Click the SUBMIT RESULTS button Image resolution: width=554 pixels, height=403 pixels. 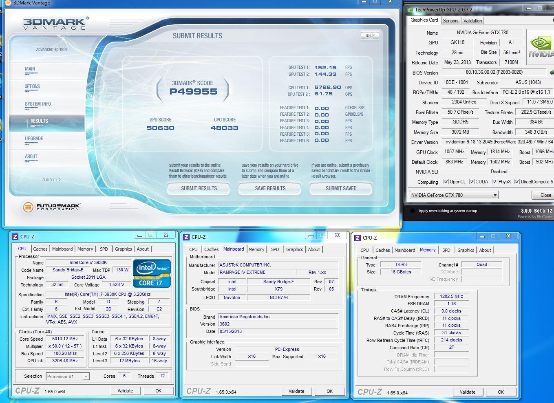point(199,188)
